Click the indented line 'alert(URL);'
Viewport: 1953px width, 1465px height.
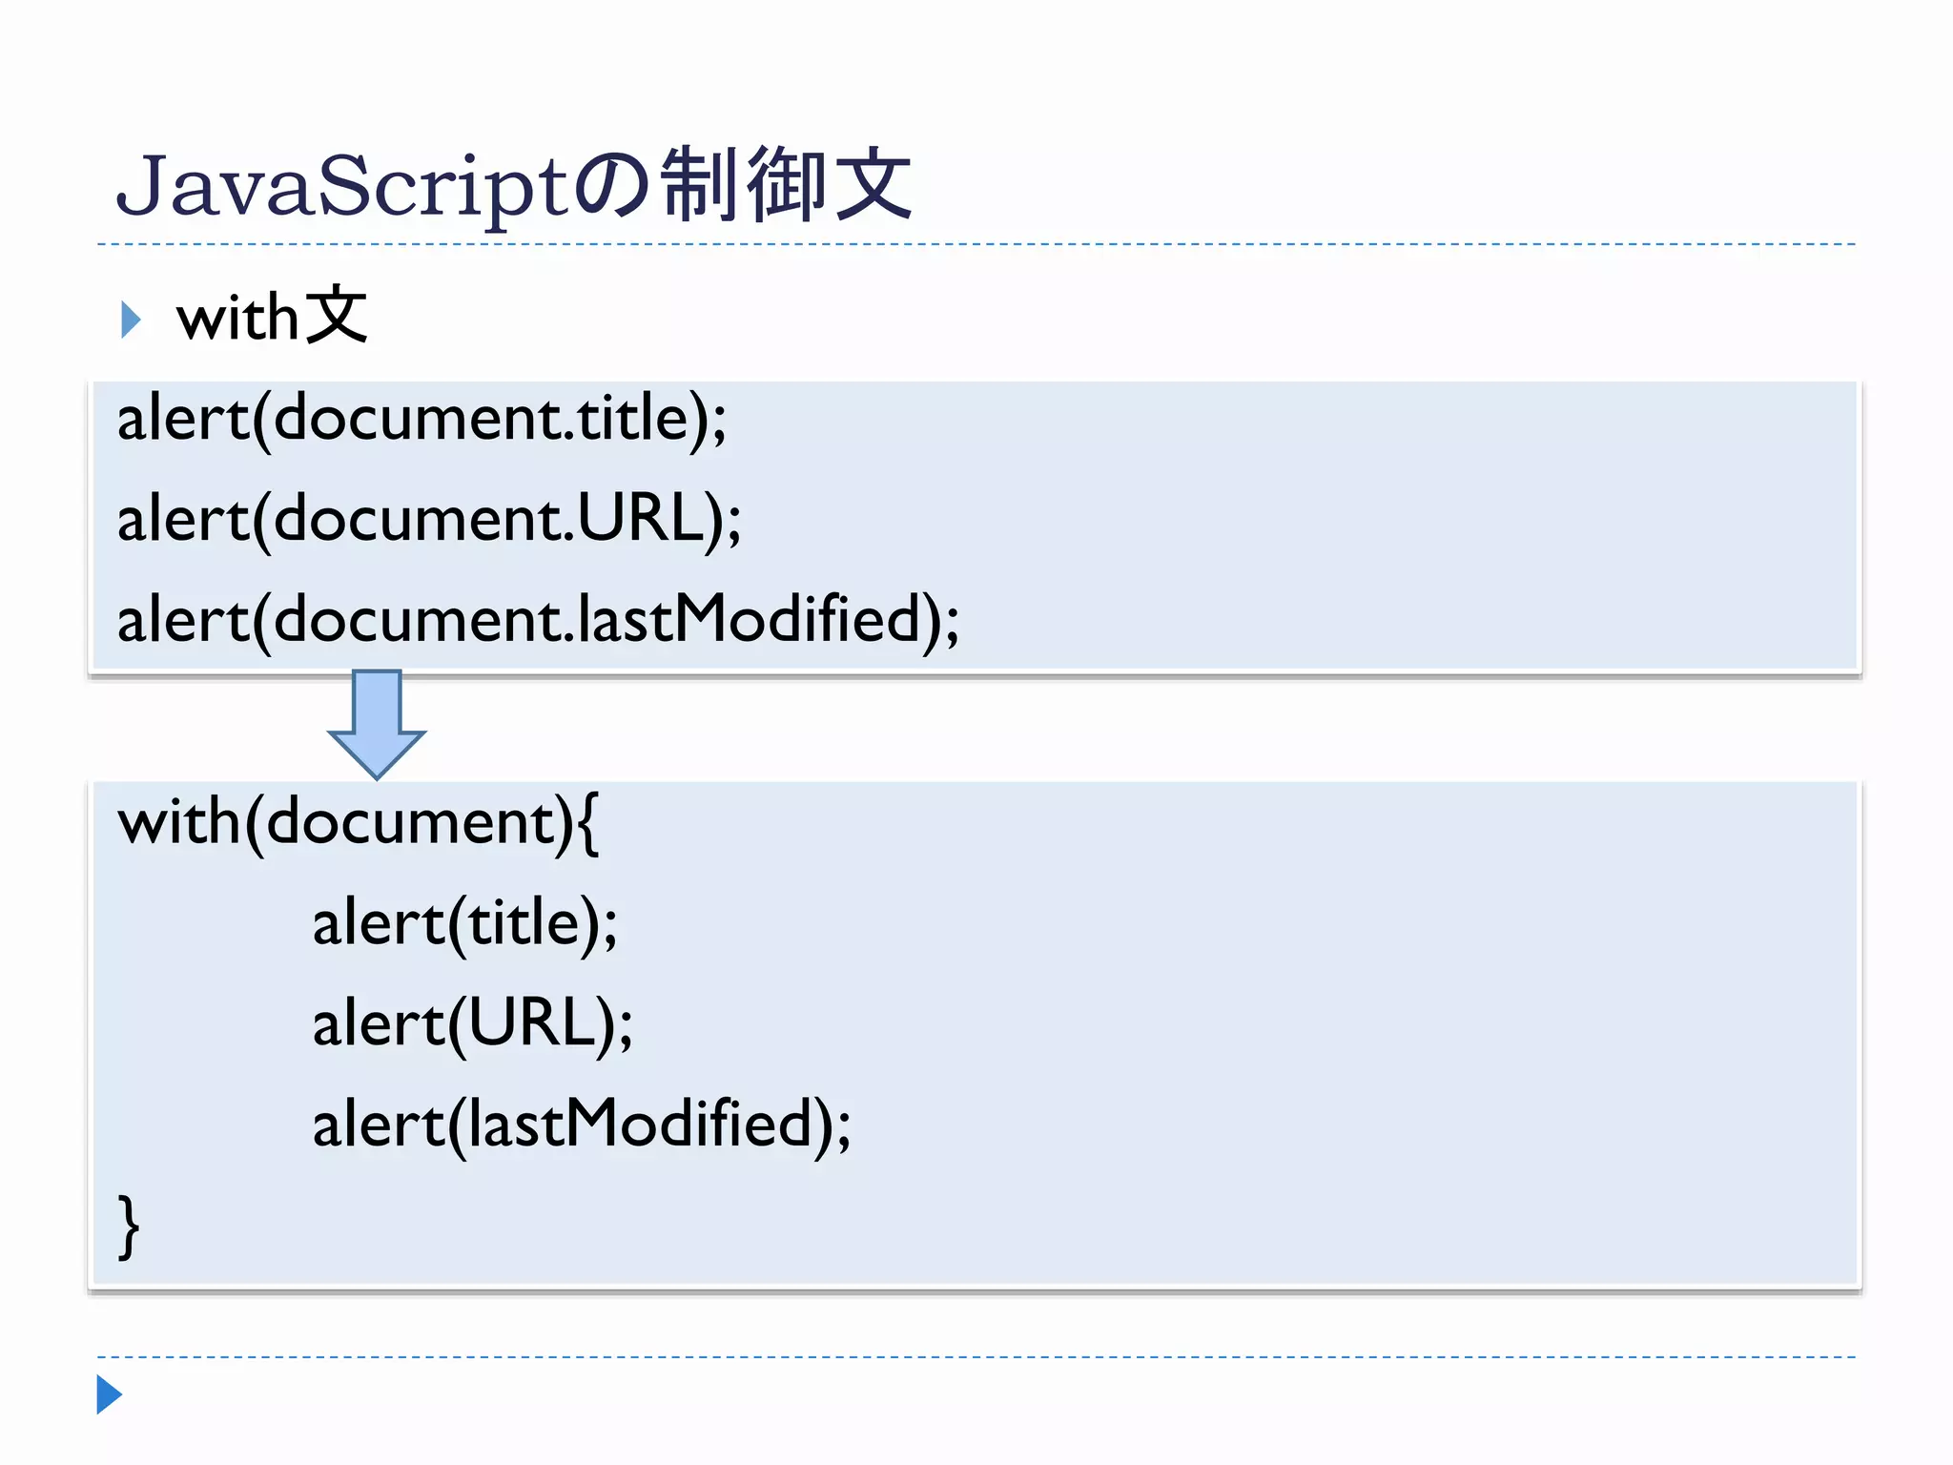click(473, 1024)
